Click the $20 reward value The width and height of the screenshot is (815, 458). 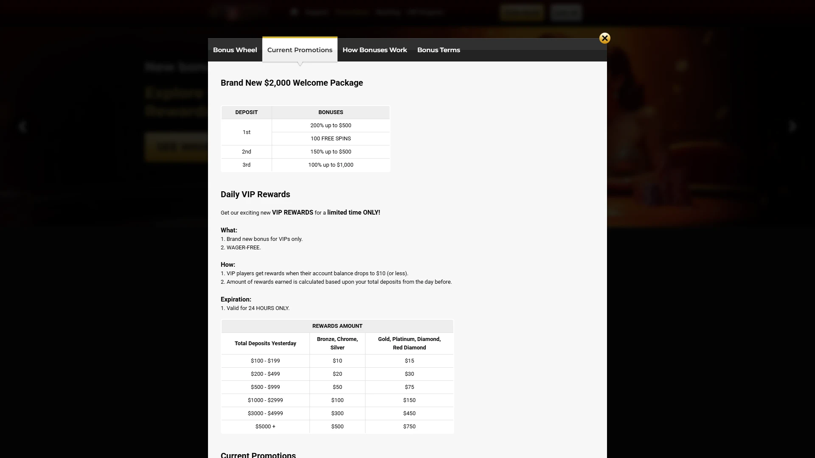pos(337,374)
